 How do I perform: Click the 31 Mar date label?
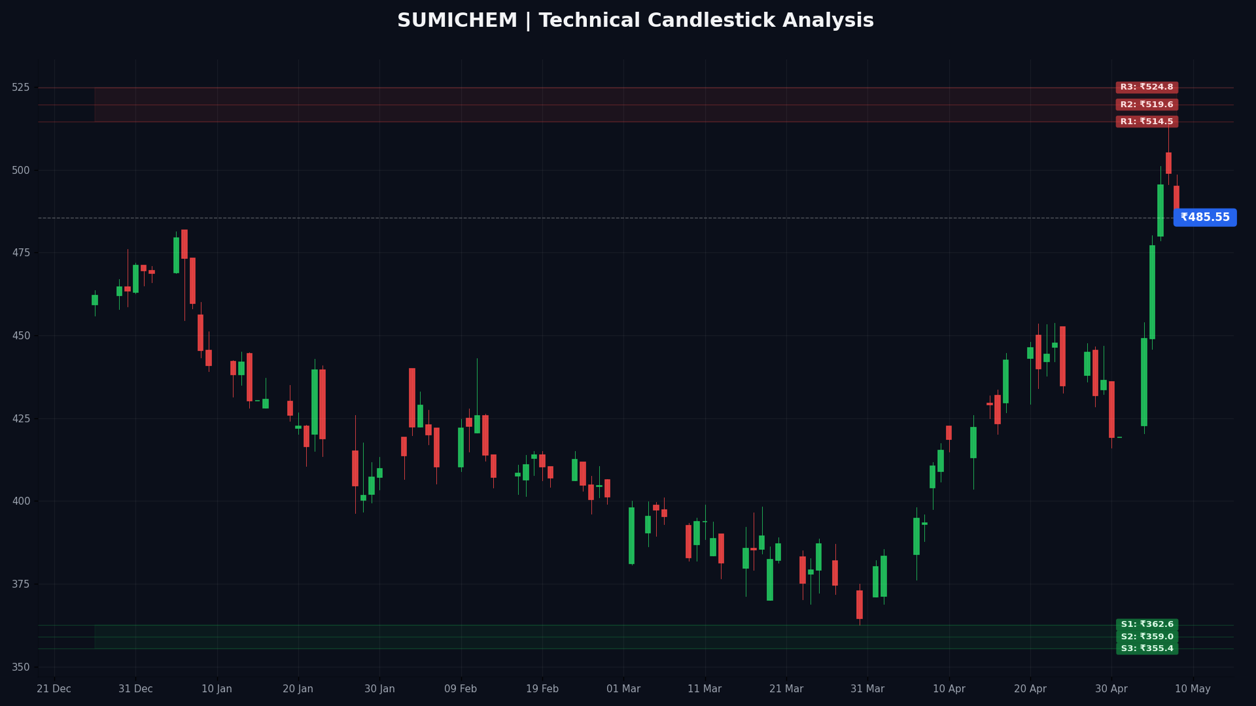pyautogui.click(x=867, y=689)
